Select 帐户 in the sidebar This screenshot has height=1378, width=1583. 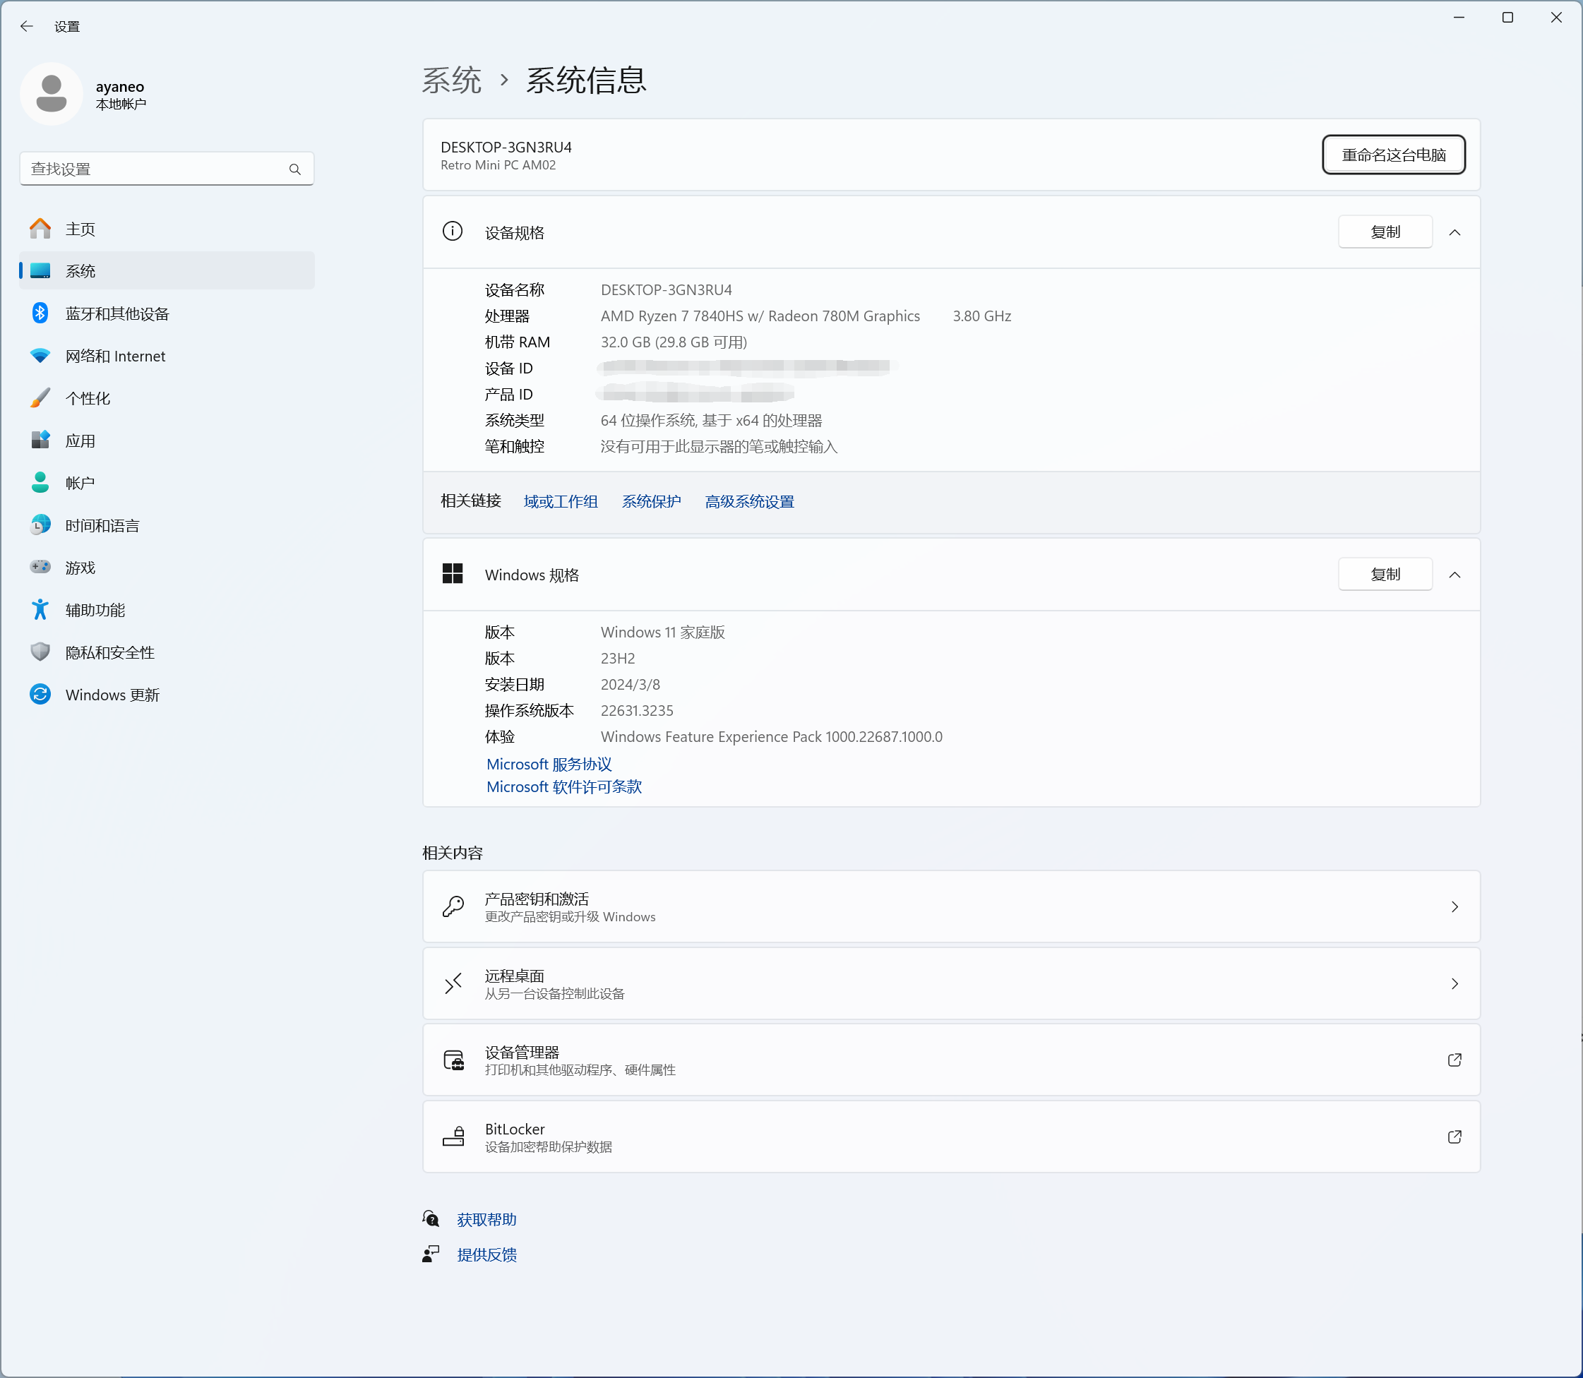[x=167, y=482]
